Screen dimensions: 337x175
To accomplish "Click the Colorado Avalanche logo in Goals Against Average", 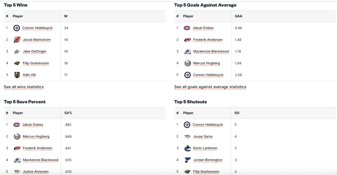I will pos(187,52).
